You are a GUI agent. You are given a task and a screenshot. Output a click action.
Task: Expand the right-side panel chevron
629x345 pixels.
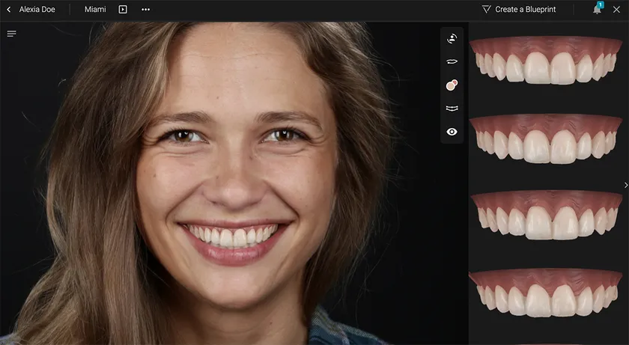625,185
